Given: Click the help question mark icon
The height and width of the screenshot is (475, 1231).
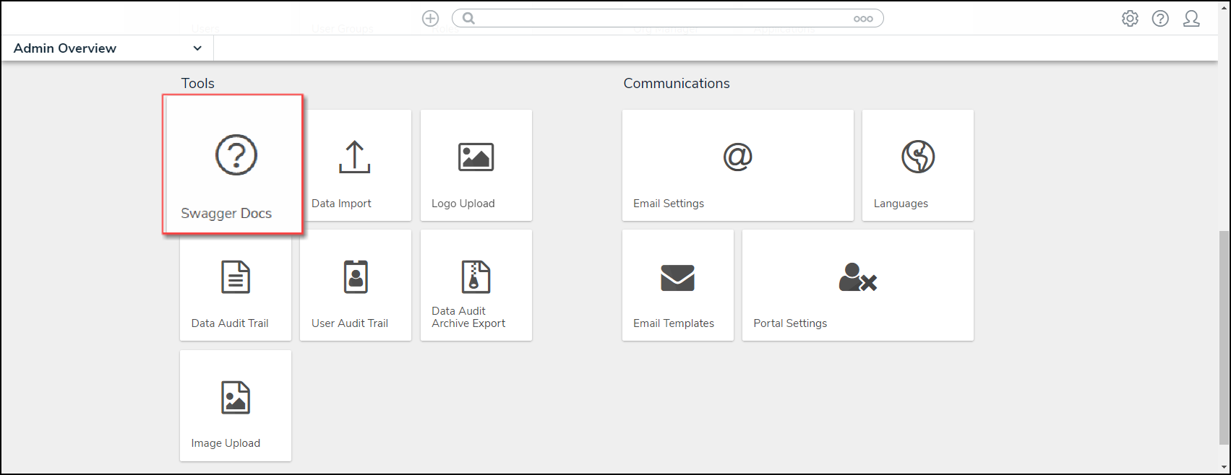Looking at the screenshot, I should click(1160, 19).
